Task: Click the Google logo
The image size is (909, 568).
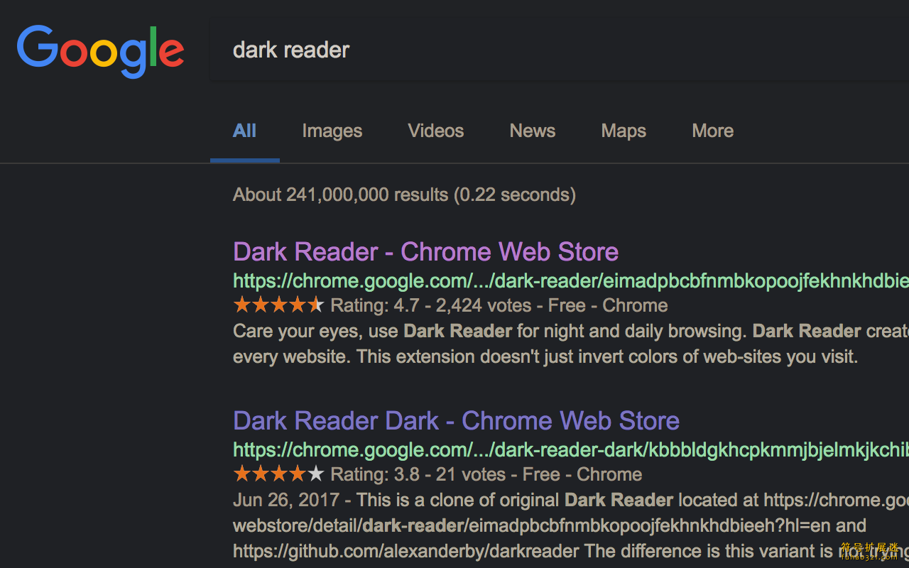Action: [101, 51]
